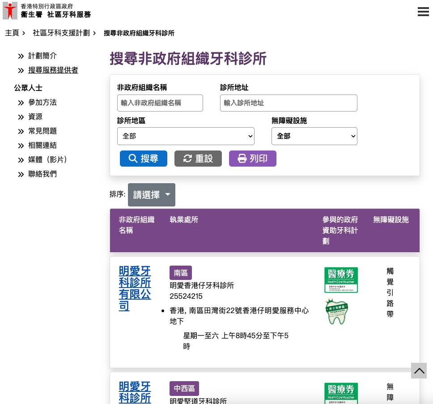The width and height of the screenshot is (433, 404).
Task: Open 聯絡我們 in sidebar
Action: click(x=42, y=174)
